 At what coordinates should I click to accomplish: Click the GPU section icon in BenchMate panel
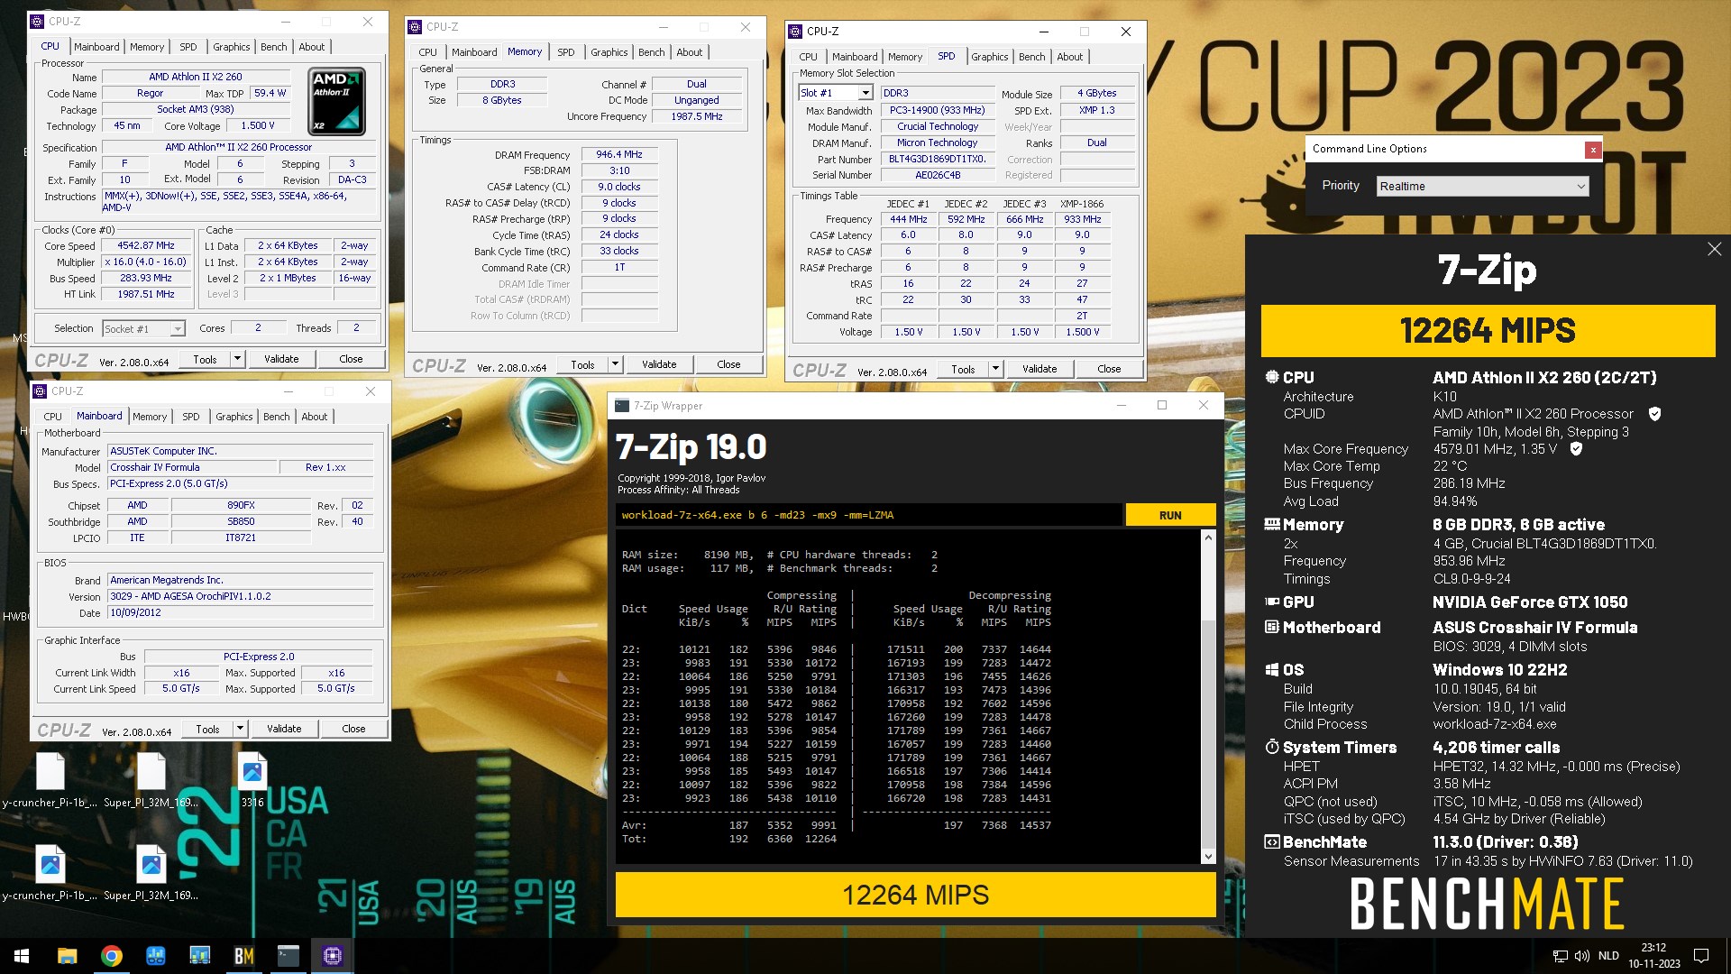[x=1272, y=602]
